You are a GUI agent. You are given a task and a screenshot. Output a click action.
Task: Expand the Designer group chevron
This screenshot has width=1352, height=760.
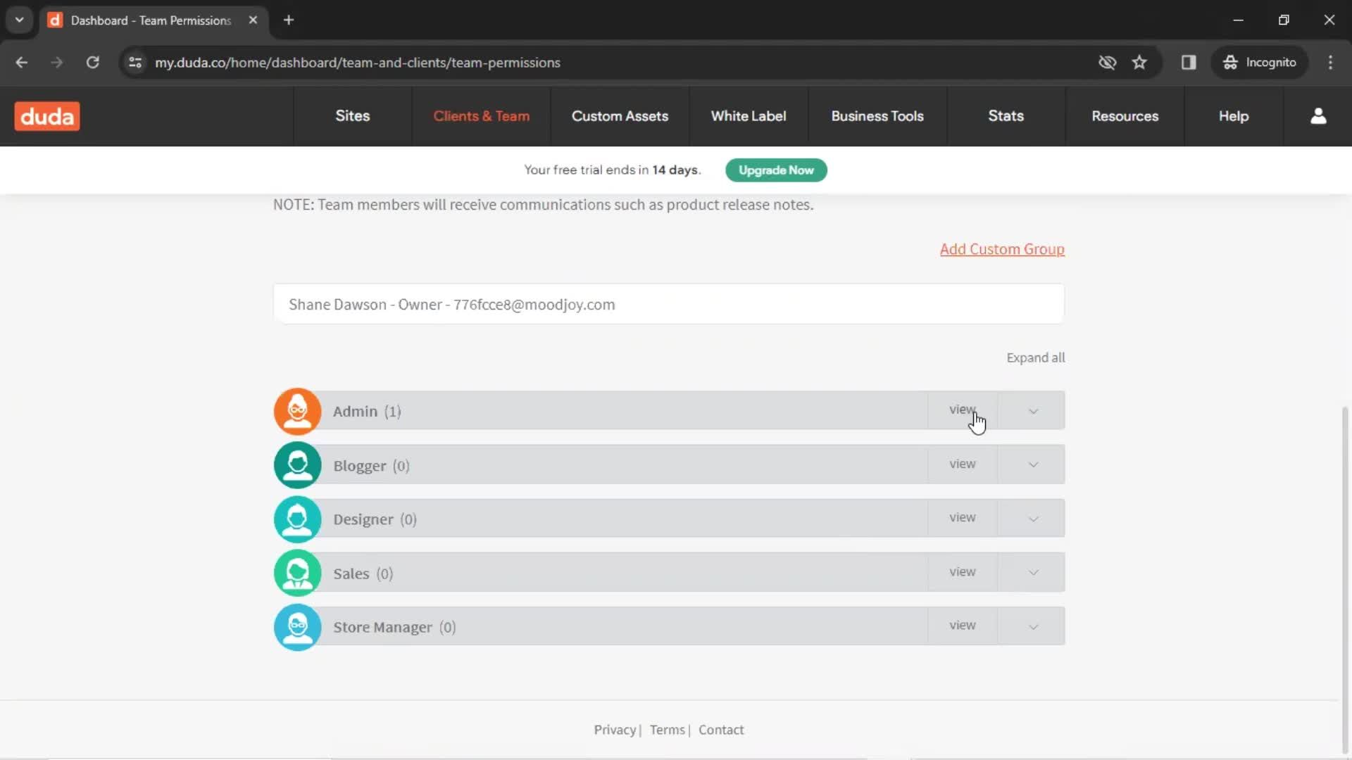1033,519
